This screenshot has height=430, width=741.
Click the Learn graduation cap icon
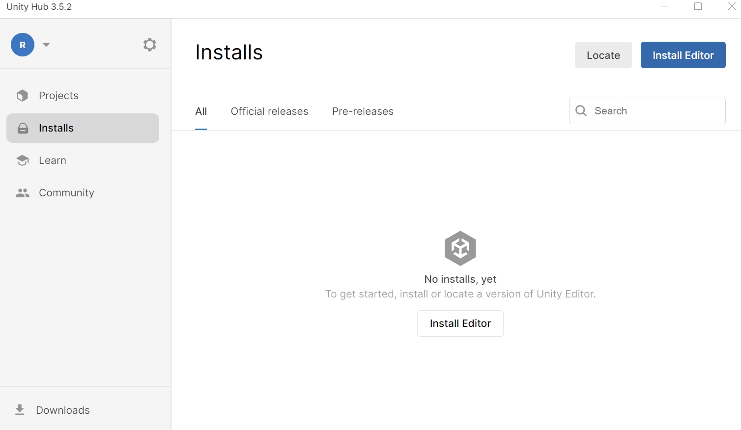[23, 161]
